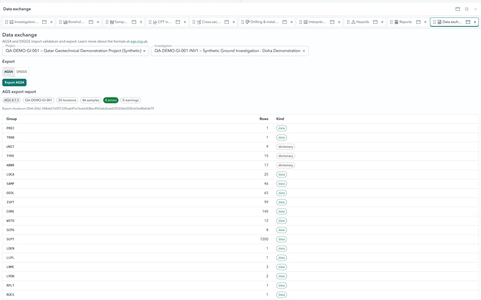Pop out the Cross-section tab icon
Screen dimensions: 481x300
click(x=227, y=22)
